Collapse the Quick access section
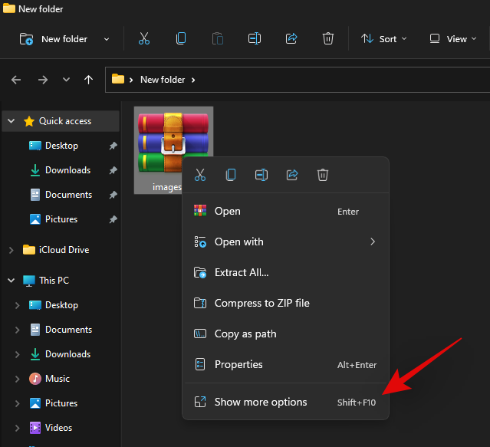Screen dimensions: 490x447 pos(11,121)
